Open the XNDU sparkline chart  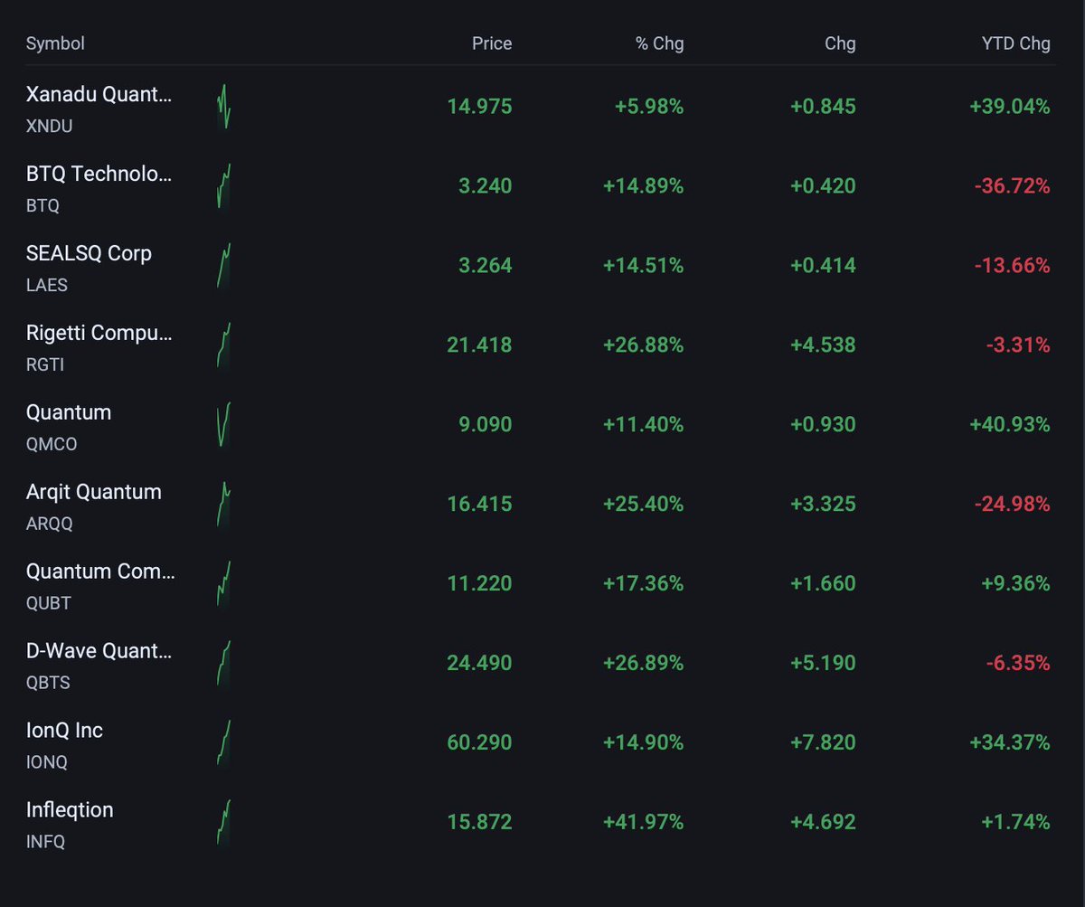tap(223, 107)
